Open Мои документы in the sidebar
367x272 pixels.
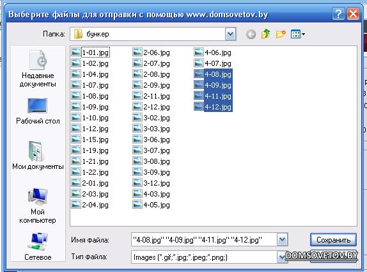pos(38,156)
